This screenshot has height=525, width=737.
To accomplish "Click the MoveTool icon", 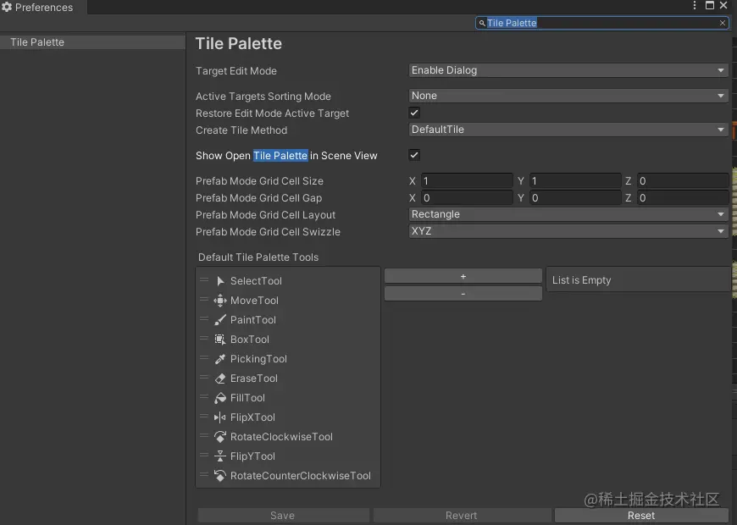I will [x=220, y=301].
